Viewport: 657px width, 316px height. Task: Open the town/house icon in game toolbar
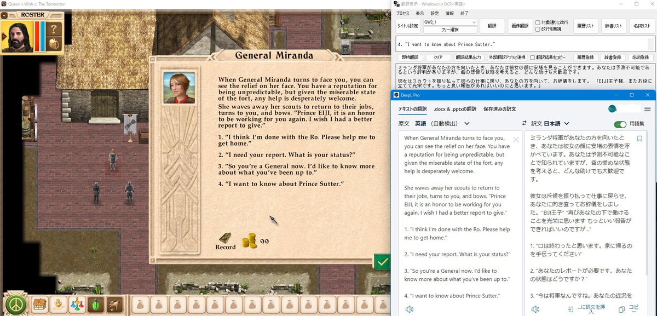[39, 304]
